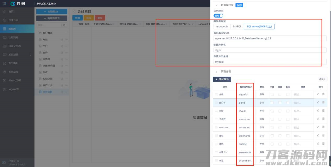Delete the 层级 attribute with trash icon
This screenshot has height=167, width=331.
click(x=323, y=111)
